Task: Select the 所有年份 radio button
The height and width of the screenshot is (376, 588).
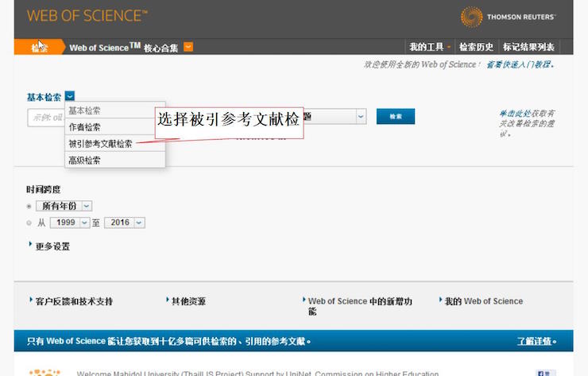Action: point(29,207)
